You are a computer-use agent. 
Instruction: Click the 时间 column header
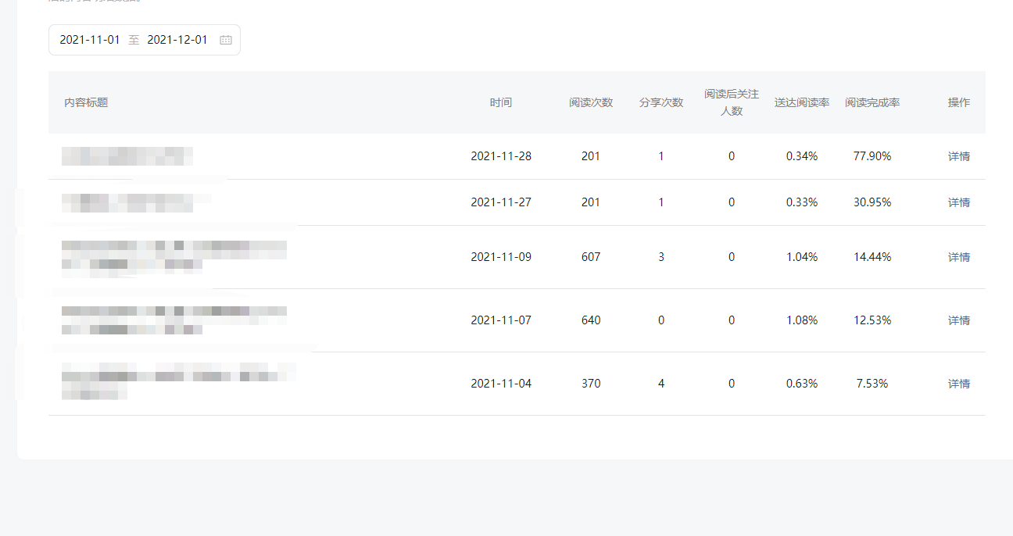point(501,102)
